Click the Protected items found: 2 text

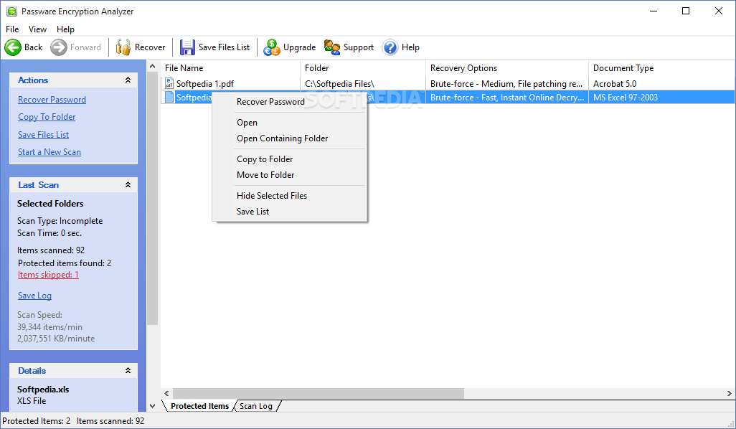tap(65, 263)
